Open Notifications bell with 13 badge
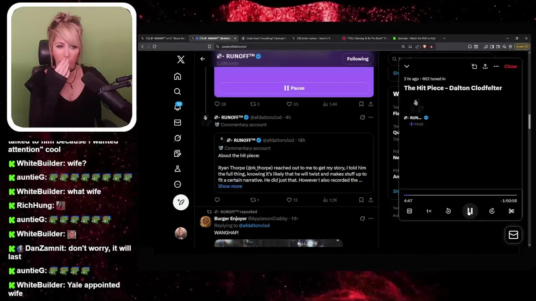 (x=178, y=107)
